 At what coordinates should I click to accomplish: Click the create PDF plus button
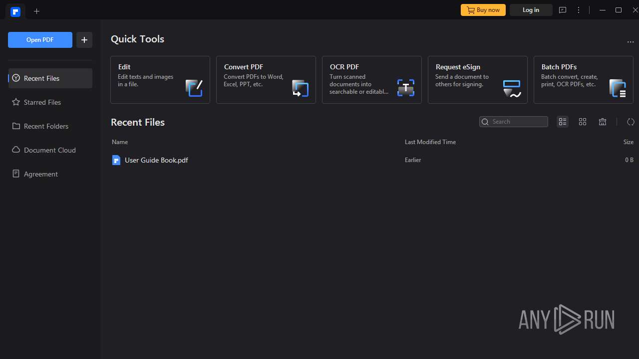84,40
